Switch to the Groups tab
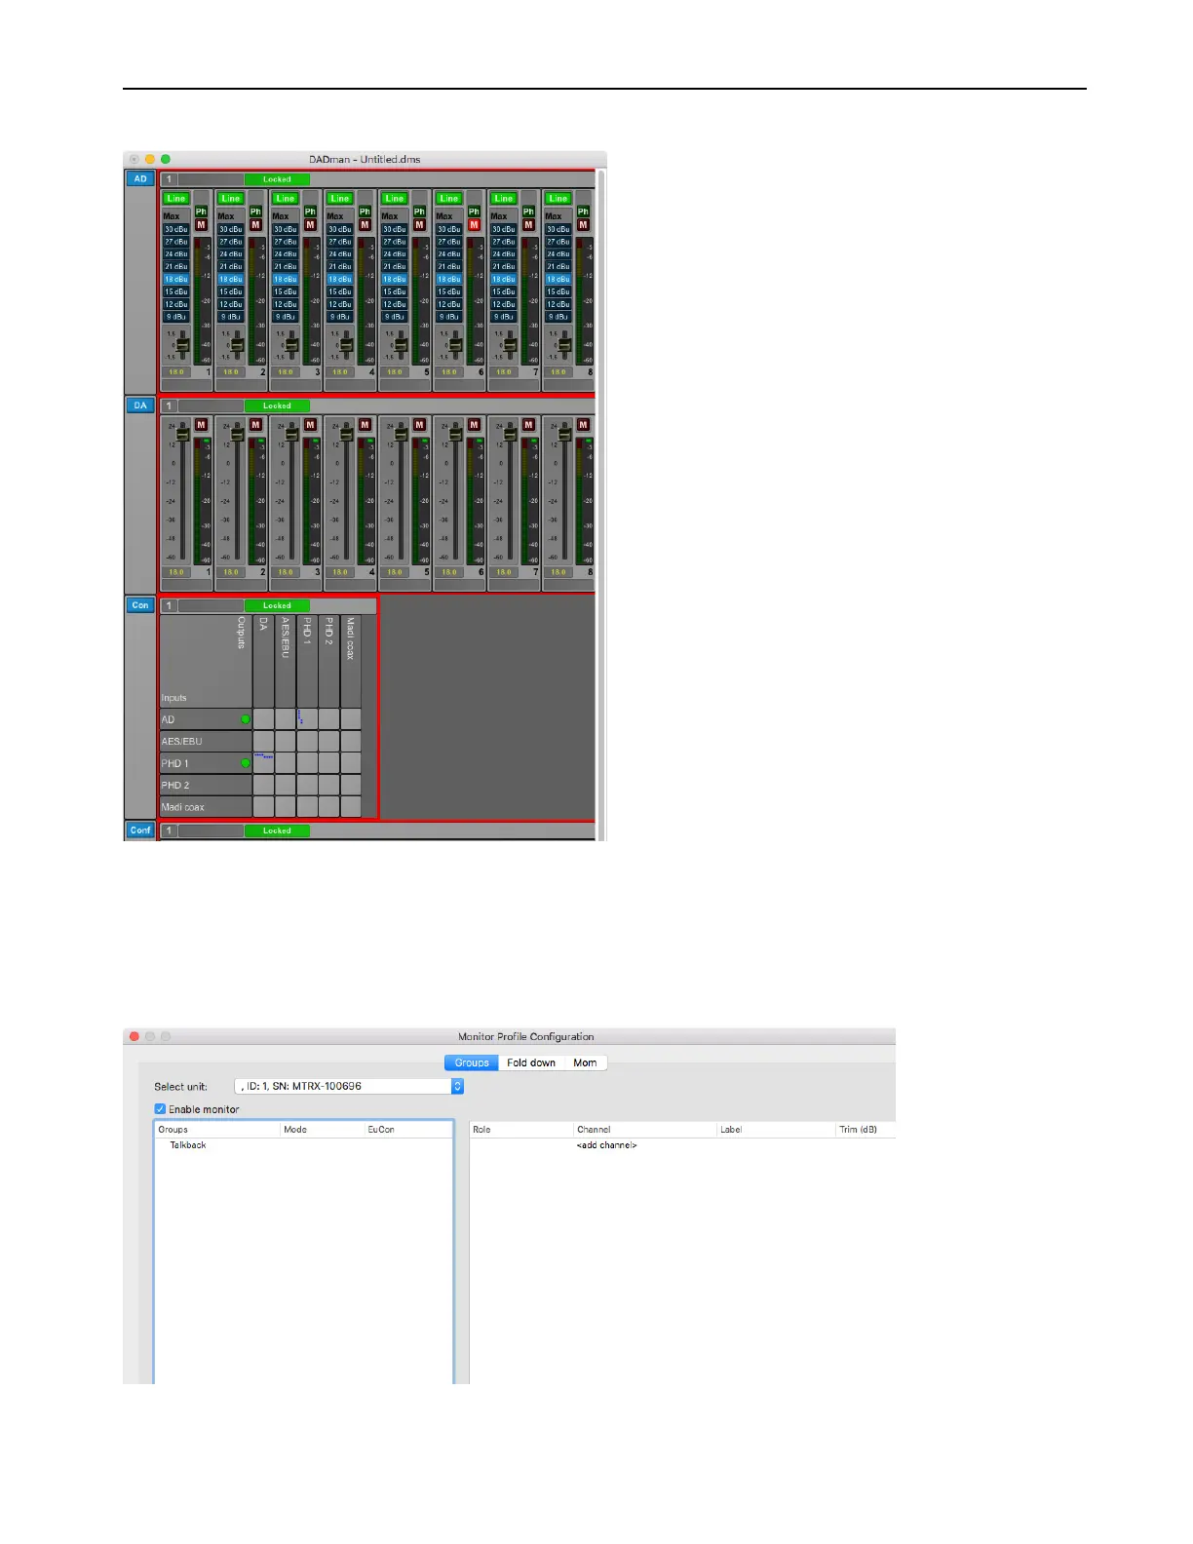This screenshot has height=1544, width=1193. click(x=472, y=1062)
